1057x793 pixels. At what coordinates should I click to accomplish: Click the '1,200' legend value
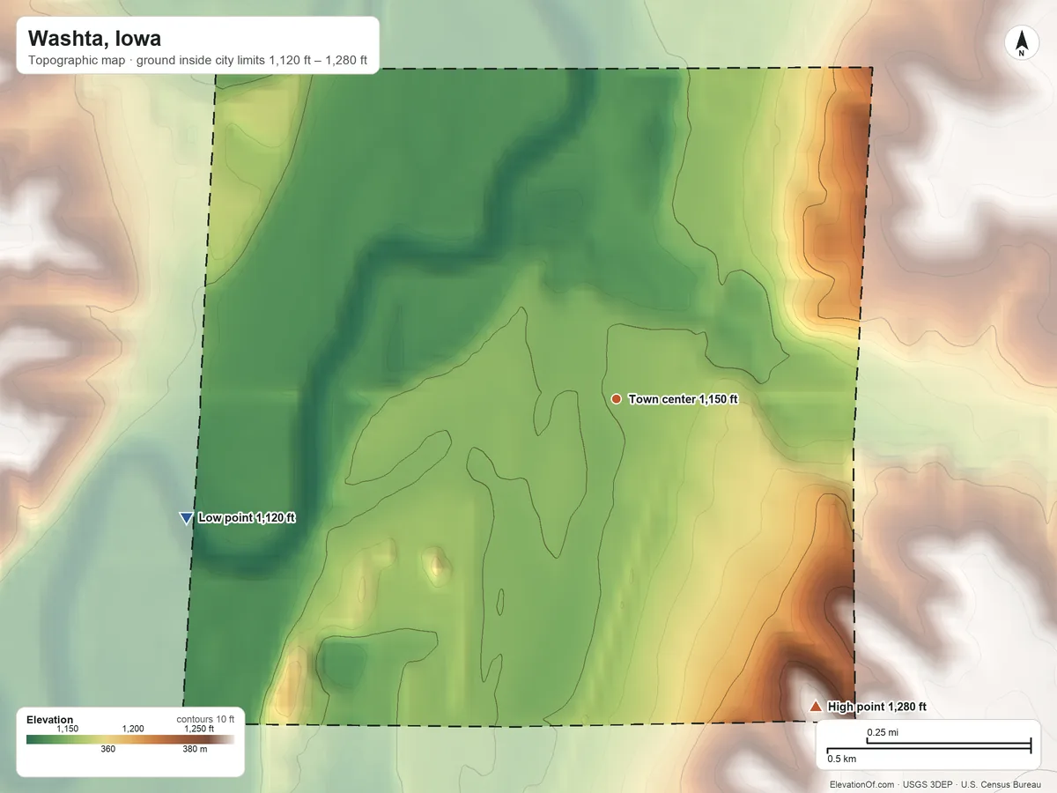133,729
